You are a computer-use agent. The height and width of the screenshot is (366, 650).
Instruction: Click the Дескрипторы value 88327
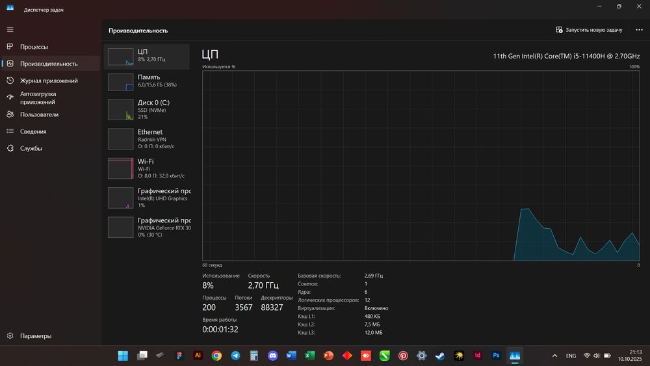point(272,307)
